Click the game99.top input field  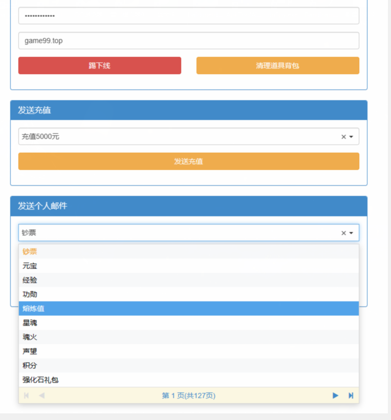188,41
